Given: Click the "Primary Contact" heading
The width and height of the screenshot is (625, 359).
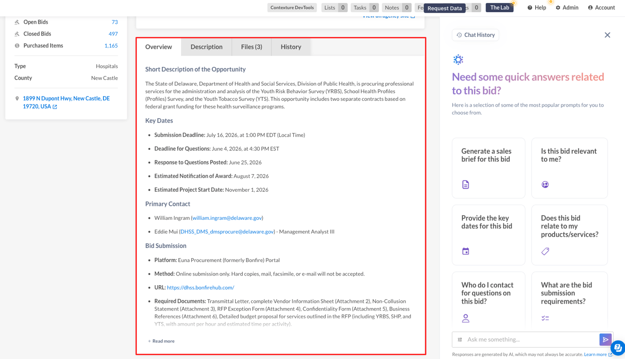Looking at the screenshot, I should 168,204.
